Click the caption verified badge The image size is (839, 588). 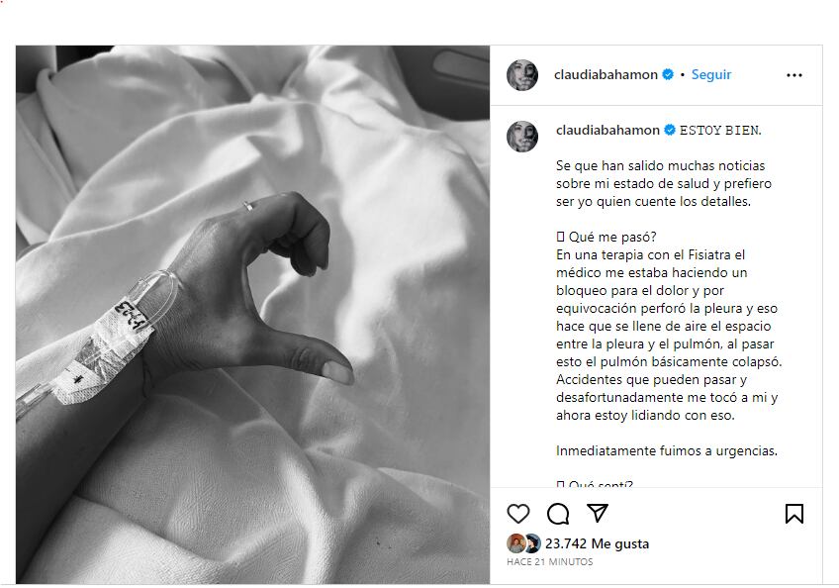[x=670, y=130]
